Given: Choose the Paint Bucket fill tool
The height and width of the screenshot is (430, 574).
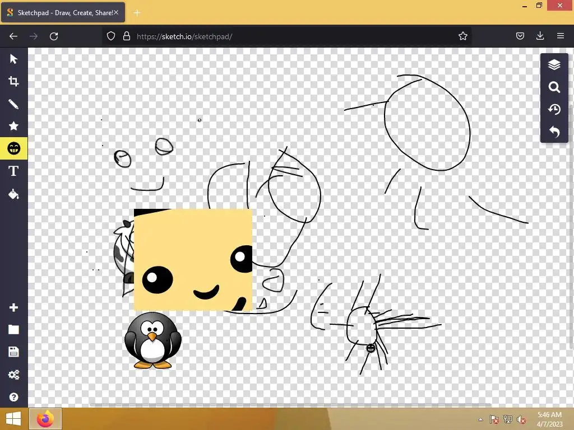Looking at the screenshot, I should pyautogui.click(x=13, y=194).
